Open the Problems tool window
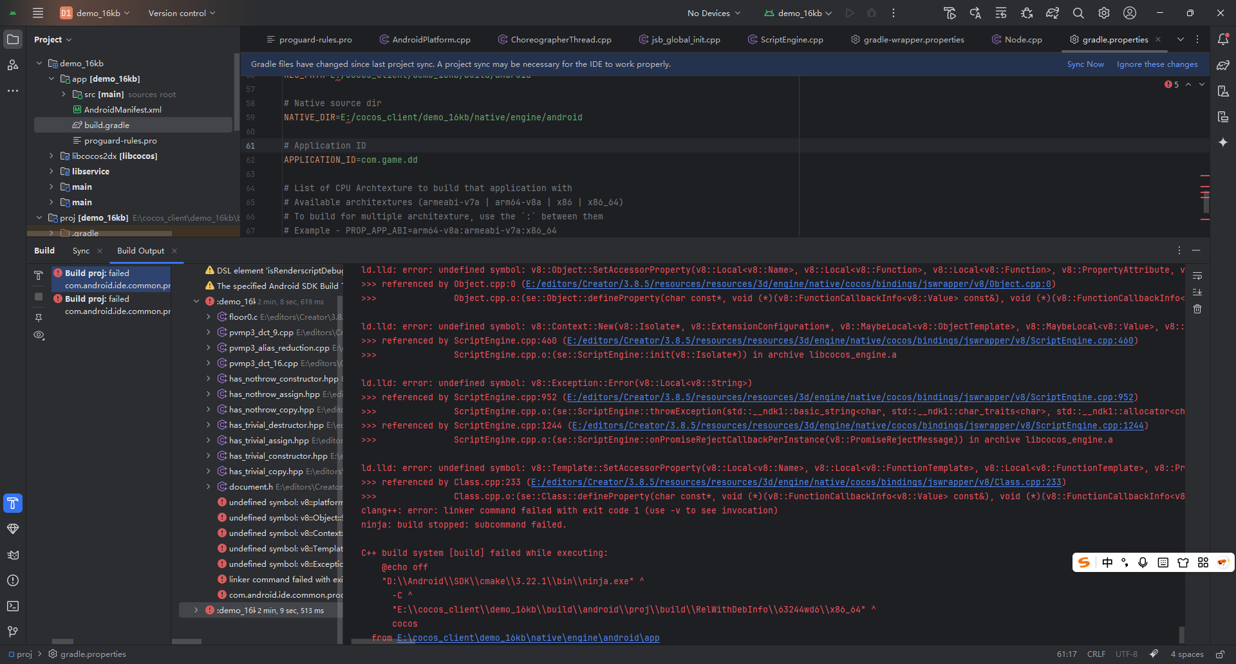This screenshot has height=664, width=1236. coord(13,580)
